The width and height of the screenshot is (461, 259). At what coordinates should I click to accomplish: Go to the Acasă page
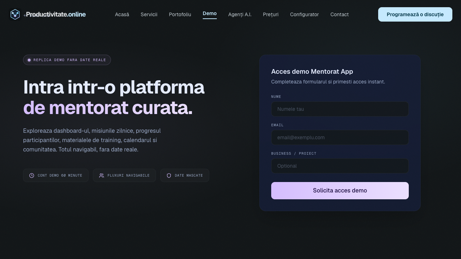tap(122, 14)
